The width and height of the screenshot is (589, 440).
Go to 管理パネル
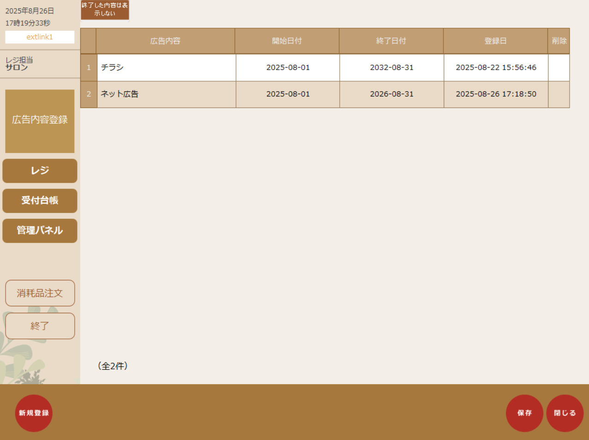[x=40, y=231]
